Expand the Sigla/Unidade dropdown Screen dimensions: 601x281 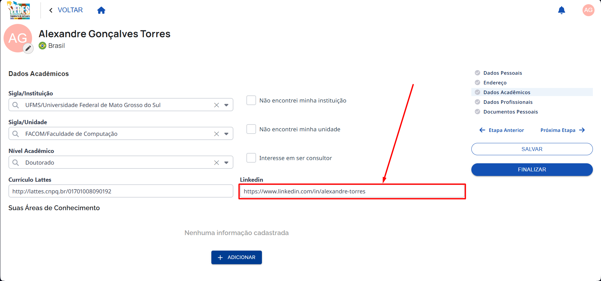click(226, 134)
